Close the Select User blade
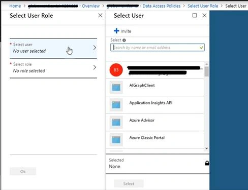Image resolution: width=248 pixels, height=190 pixels. point(204,15)
